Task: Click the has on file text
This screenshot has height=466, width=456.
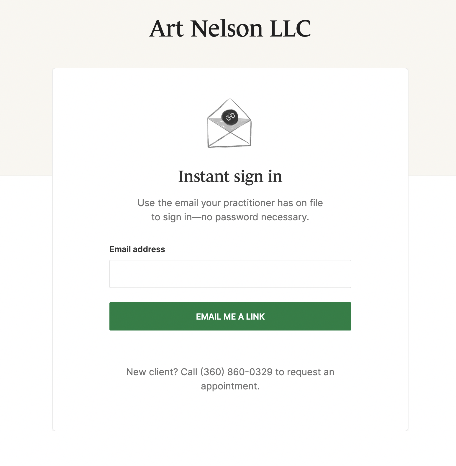Action: (x=300, y=203)
